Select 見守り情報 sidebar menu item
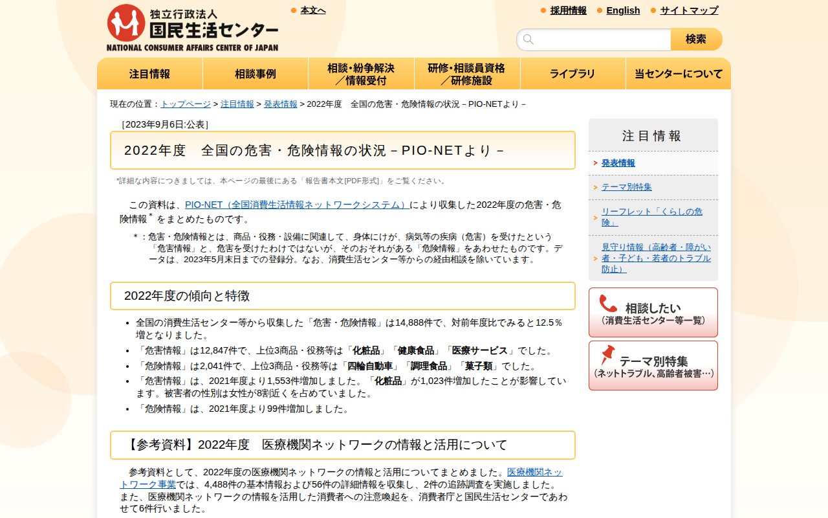Screen dimensions: 828x518 click(x=656, y=258)
